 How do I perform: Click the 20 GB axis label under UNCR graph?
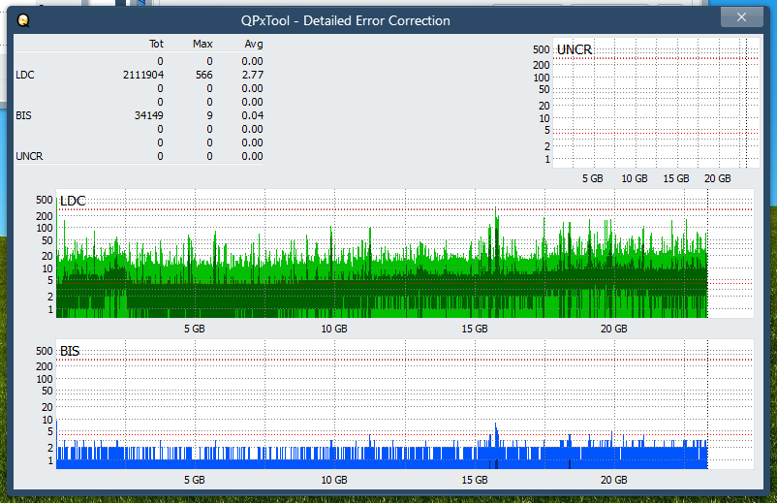pos(717,179)
